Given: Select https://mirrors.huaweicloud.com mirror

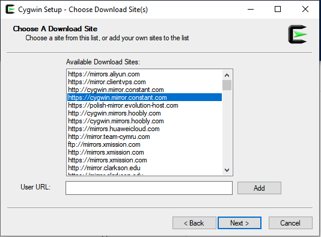Looking at the screenshot, I should (x=144, y=129).
